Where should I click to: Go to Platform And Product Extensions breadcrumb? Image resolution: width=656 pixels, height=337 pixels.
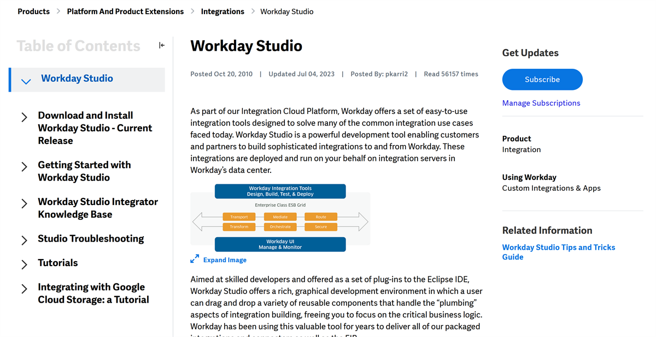tap(125, 11)
